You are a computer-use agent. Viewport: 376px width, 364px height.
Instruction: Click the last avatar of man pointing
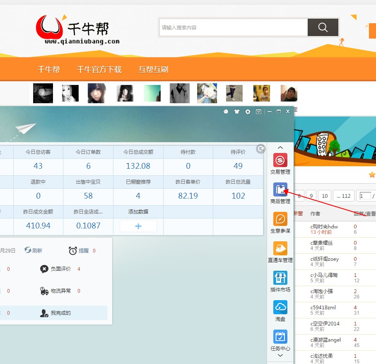click(289, 93)
